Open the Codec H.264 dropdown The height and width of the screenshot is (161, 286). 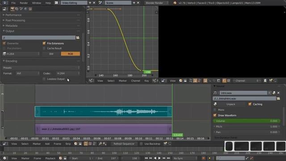click(68, 73)
